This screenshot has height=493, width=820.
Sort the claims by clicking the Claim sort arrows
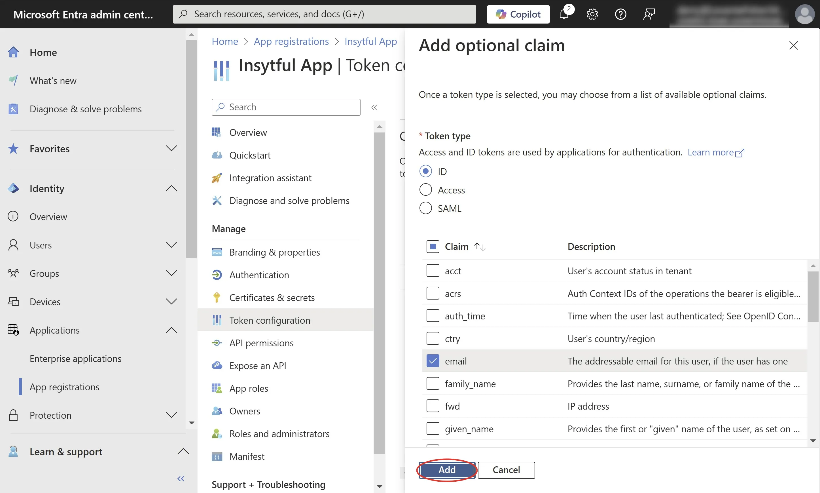click(480, 247)
